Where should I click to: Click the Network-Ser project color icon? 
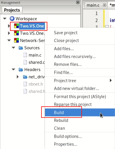17,41
